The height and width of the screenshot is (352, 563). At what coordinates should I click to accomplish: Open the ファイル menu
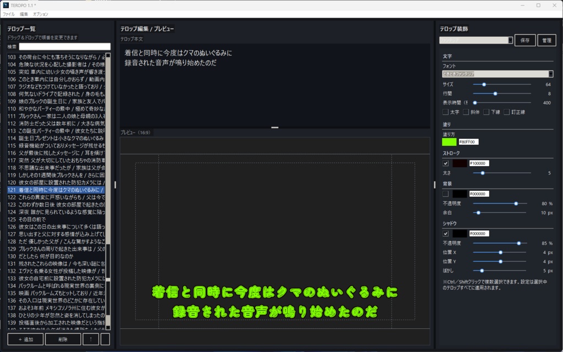coord(9,14)
